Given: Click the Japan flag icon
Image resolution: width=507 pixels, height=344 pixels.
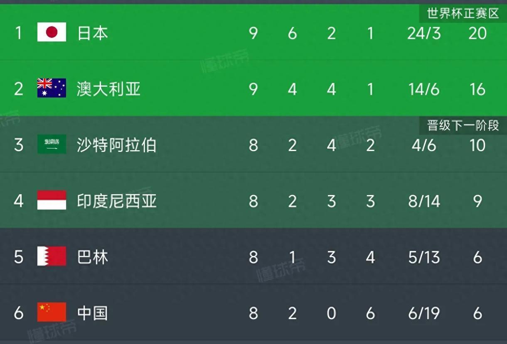Looking at the screenshot, I should (52, 32).
